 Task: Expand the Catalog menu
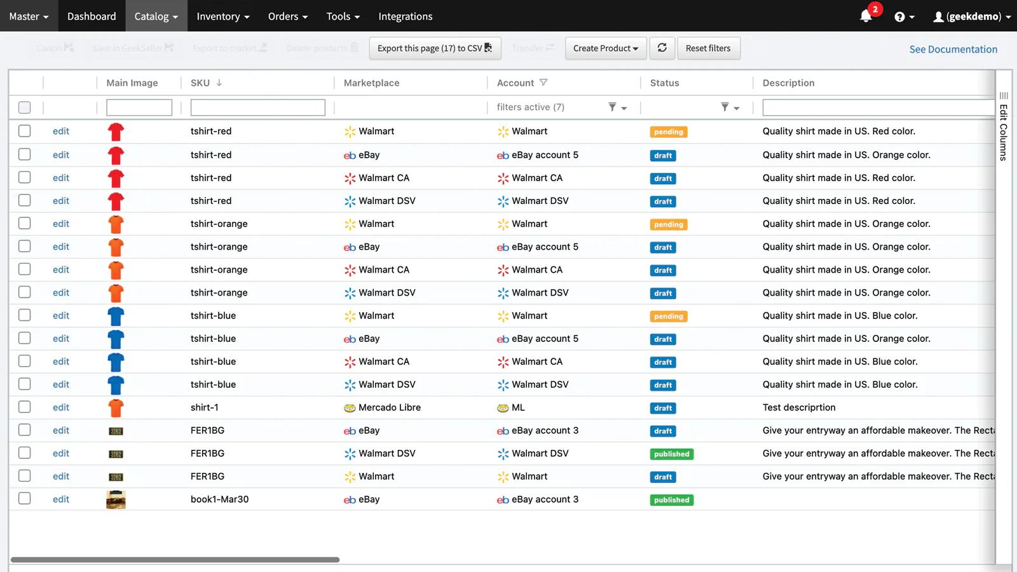click(156, 17)
